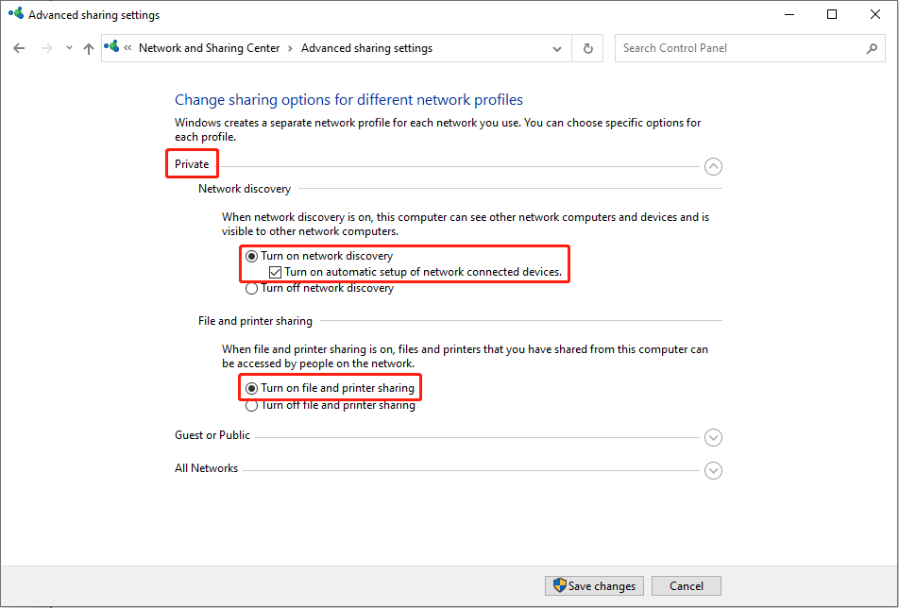Click inside Search Control Panel field

tap(737, 48)
